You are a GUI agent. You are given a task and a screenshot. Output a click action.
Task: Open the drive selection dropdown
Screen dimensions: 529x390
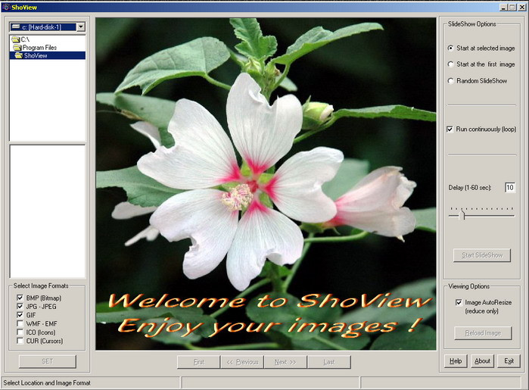tap(81, 27)
